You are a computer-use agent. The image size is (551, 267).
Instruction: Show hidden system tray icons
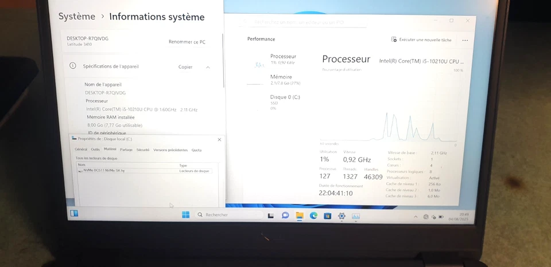click(416, 217)
